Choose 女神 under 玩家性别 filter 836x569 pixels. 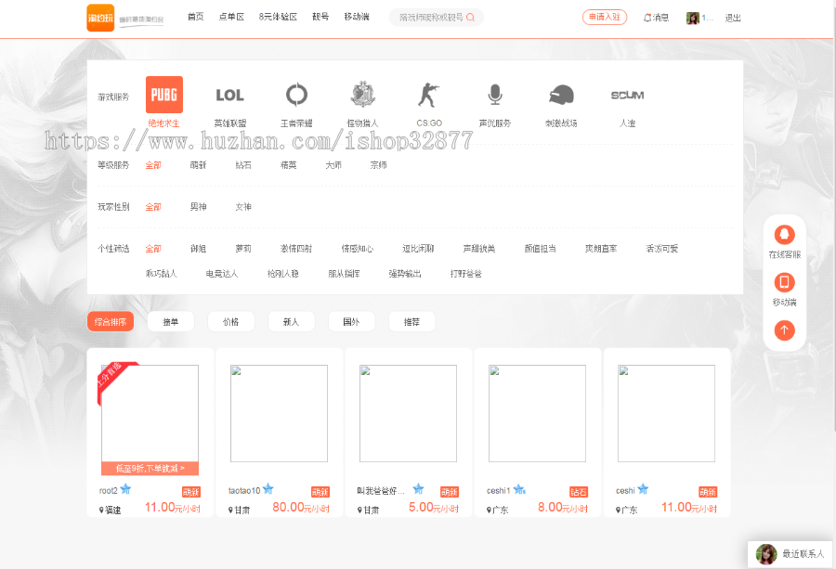(x=242, y=206)
